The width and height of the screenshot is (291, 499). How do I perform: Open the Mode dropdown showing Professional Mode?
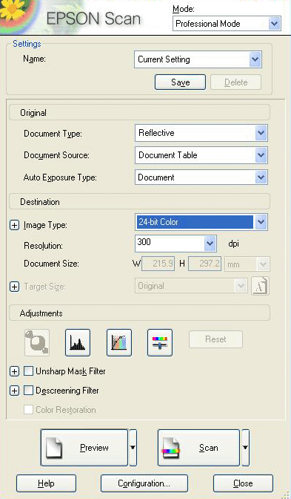point(227,24)
